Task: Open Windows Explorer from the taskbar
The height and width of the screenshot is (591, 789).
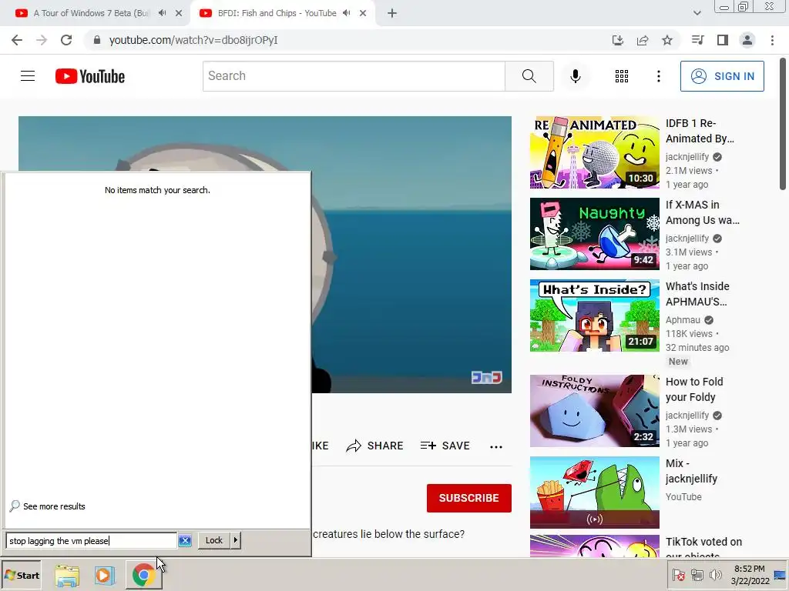Action: coord(67,576)
